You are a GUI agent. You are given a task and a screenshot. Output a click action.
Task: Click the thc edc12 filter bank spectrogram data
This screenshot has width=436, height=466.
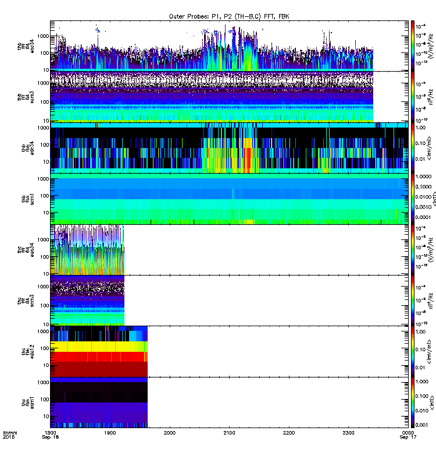(99, 352)
